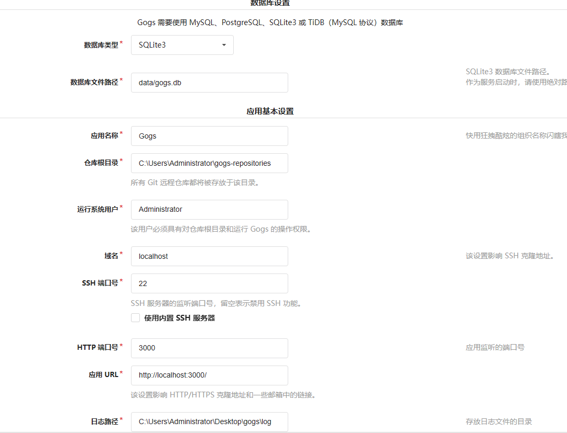Click the 应用基本设置 section header
567x433 pixels.
269,111
